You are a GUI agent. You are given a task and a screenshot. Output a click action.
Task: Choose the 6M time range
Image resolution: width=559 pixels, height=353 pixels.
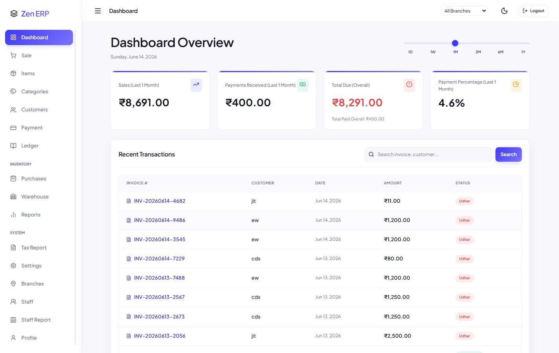501,52
